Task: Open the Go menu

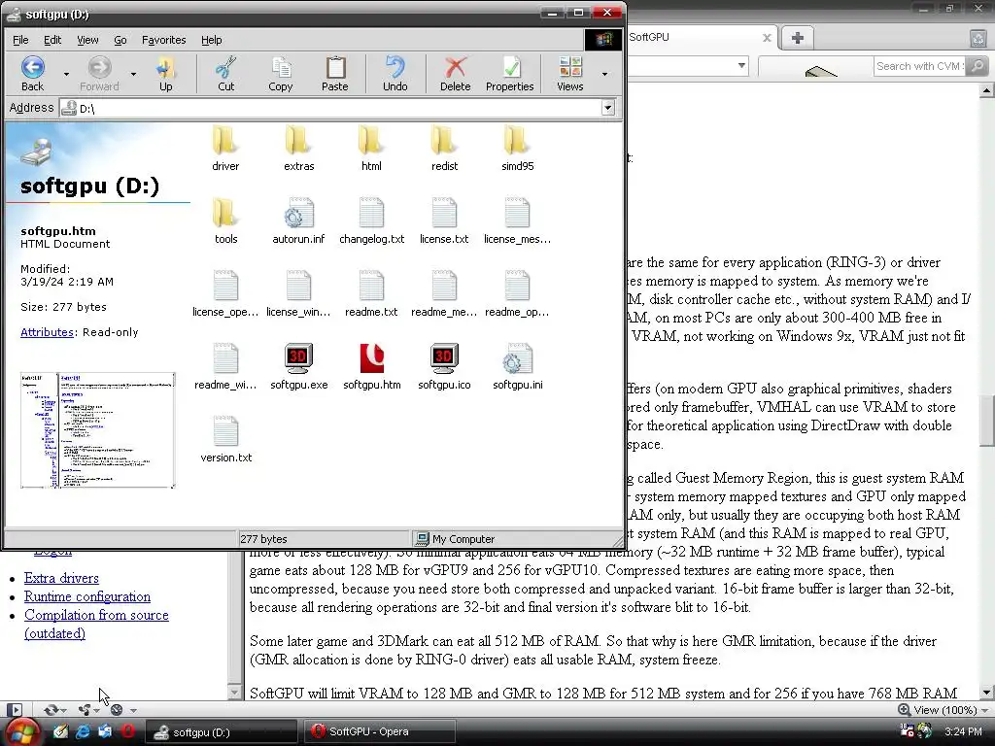Action: 120,40
